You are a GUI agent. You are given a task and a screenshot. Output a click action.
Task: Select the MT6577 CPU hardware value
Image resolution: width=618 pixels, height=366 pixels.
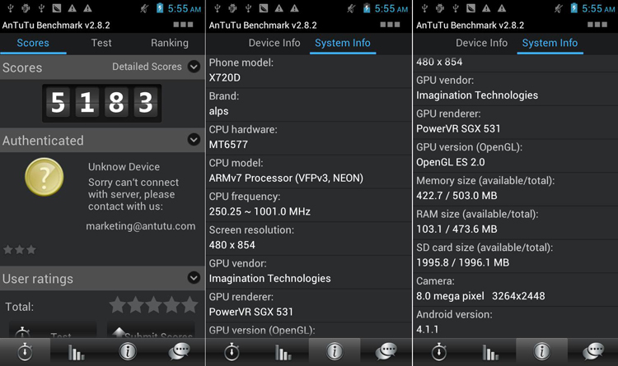[228, 145]
